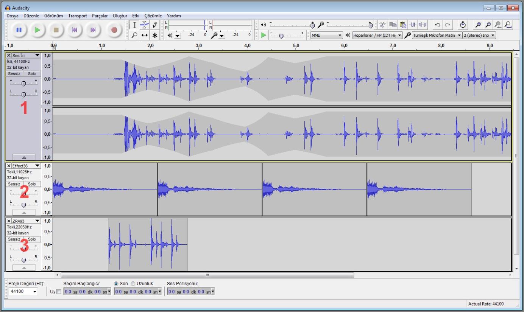Image resolution: width=524 pixels, height=312 pixels.
Task: Open the Görünüm menu
Action: [x=53, y=16]
